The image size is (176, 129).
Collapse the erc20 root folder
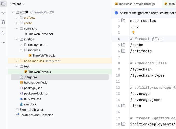pyautogui.click(x=13, y=12)
